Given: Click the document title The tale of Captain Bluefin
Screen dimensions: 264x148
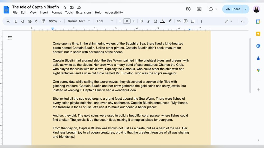Looking at the screenshot, I should pos(36,7).
